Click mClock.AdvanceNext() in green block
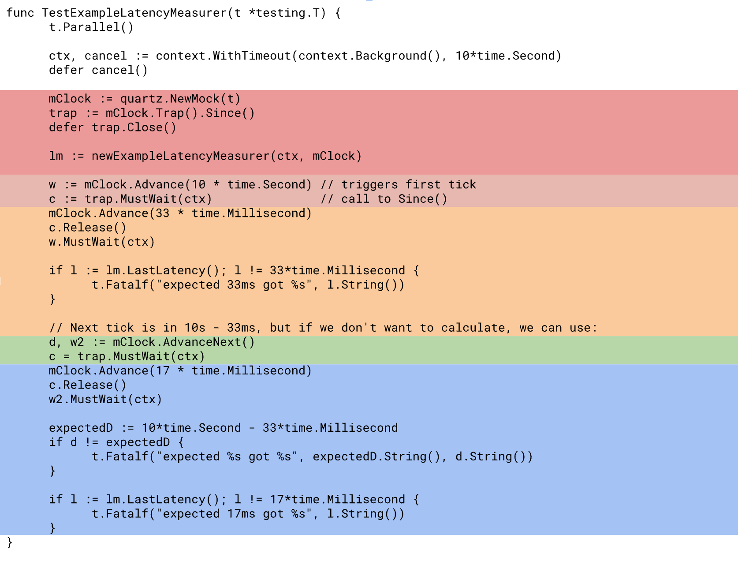Viewport: 738px width, 561px height. (x=184, y=342)
